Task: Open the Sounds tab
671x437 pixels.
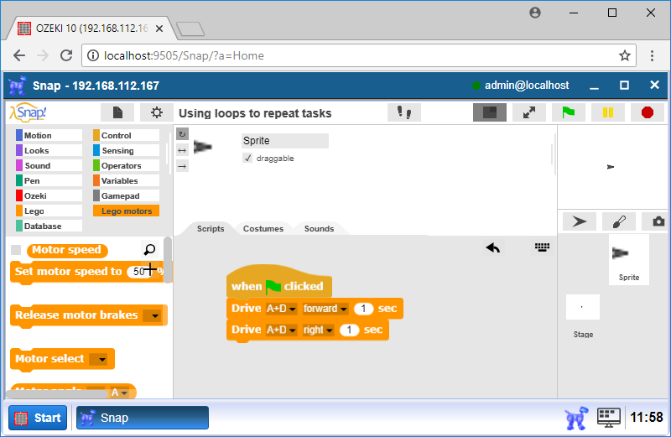Action: 319,228
